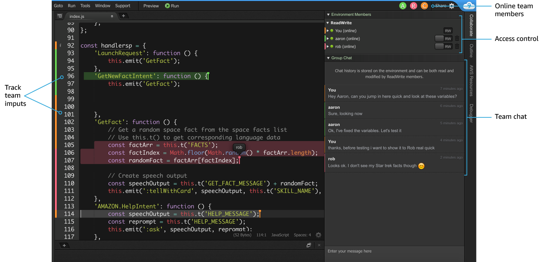The height and width of the screenshot is (262, 540).
Task: Toggle rob's RW access switch
Action: coord(444,46)
